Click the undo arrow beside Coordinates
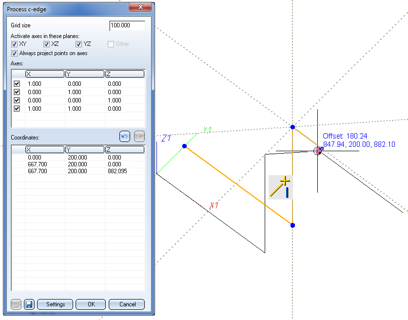The width and height of the screenshot is (408, 320). pyautogui.click(x=125, y=137)
